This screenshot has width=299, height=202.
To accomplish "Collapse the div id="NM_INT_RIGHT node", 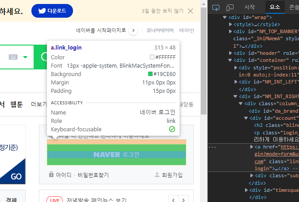I will [x=235, y=96].
